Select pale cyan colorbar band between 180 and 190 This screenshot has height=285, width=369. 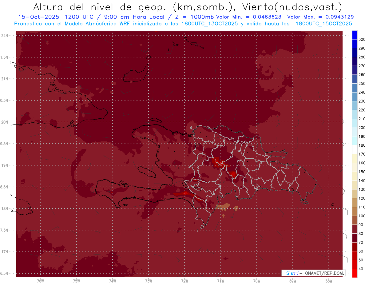pyautogui.click(x=355, y=141)
